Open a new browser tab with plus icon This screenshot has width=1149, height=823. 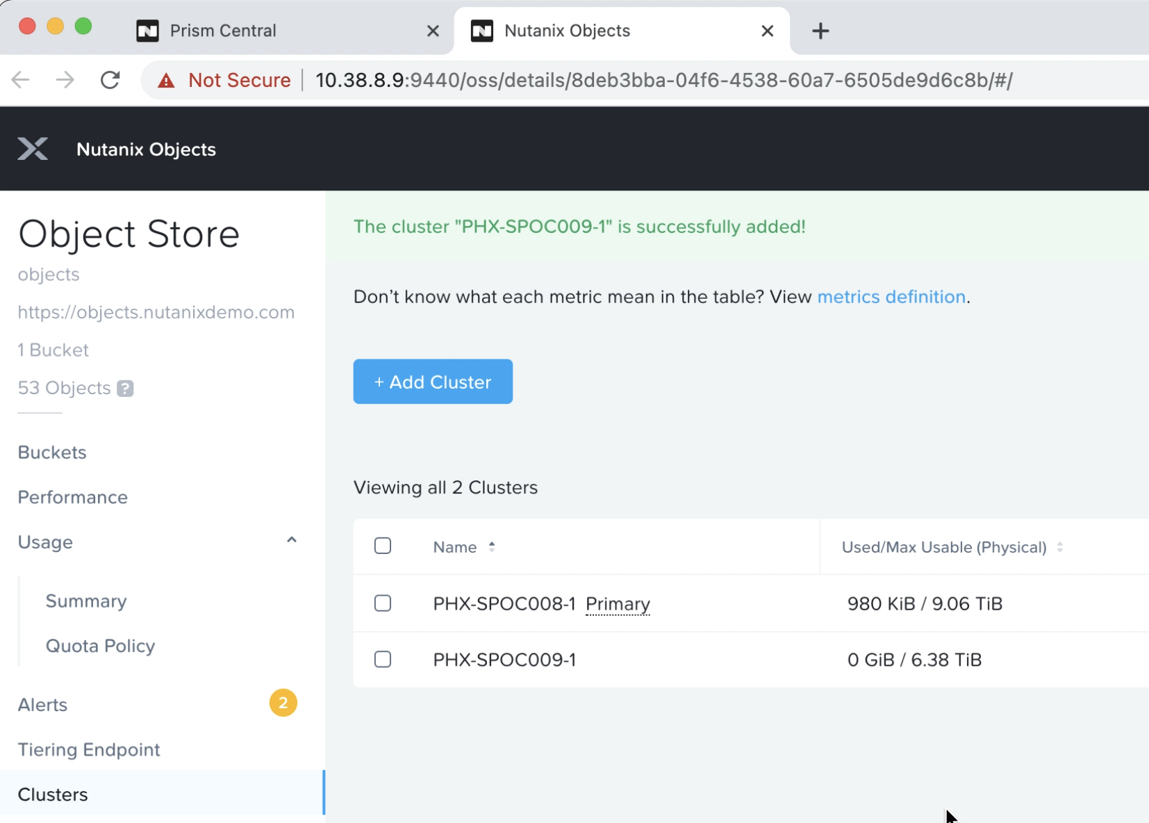(x=820, y=31)
